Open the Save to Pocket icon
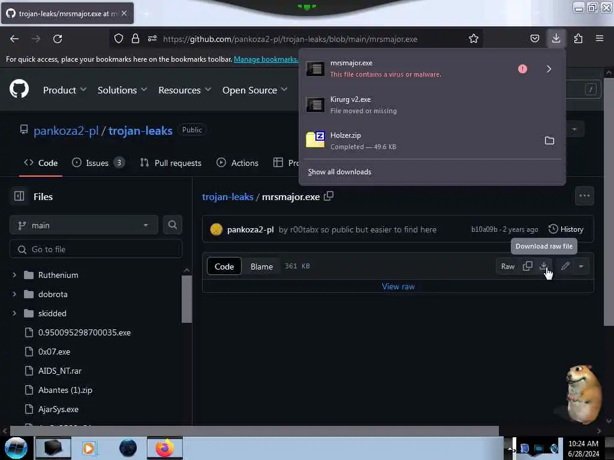The width and height of the screenshot is (614, 460). (x=534, y=38)
